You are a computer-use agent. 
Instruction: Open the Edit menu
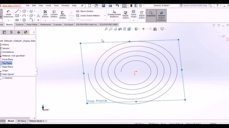34,6
